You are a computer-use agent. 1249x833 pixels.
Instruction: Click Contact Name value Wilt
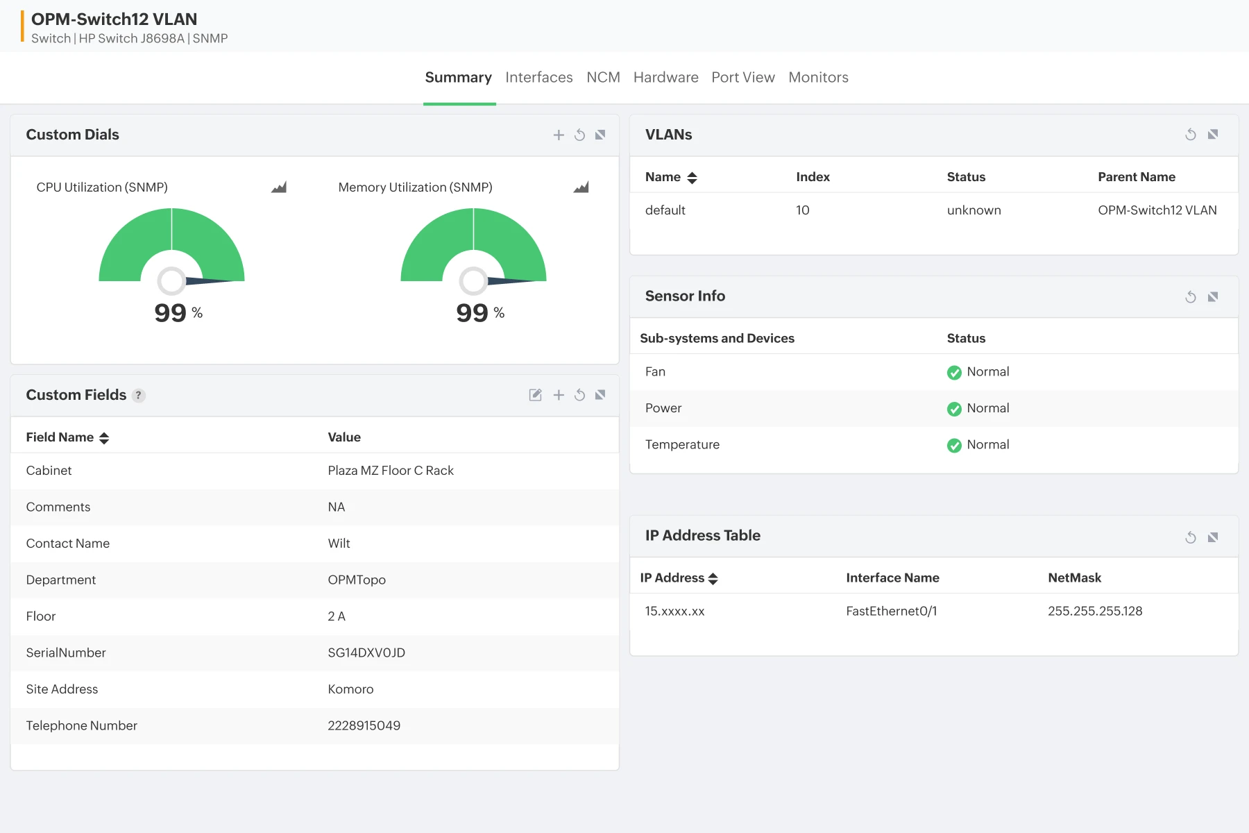(x=339, y=544)
